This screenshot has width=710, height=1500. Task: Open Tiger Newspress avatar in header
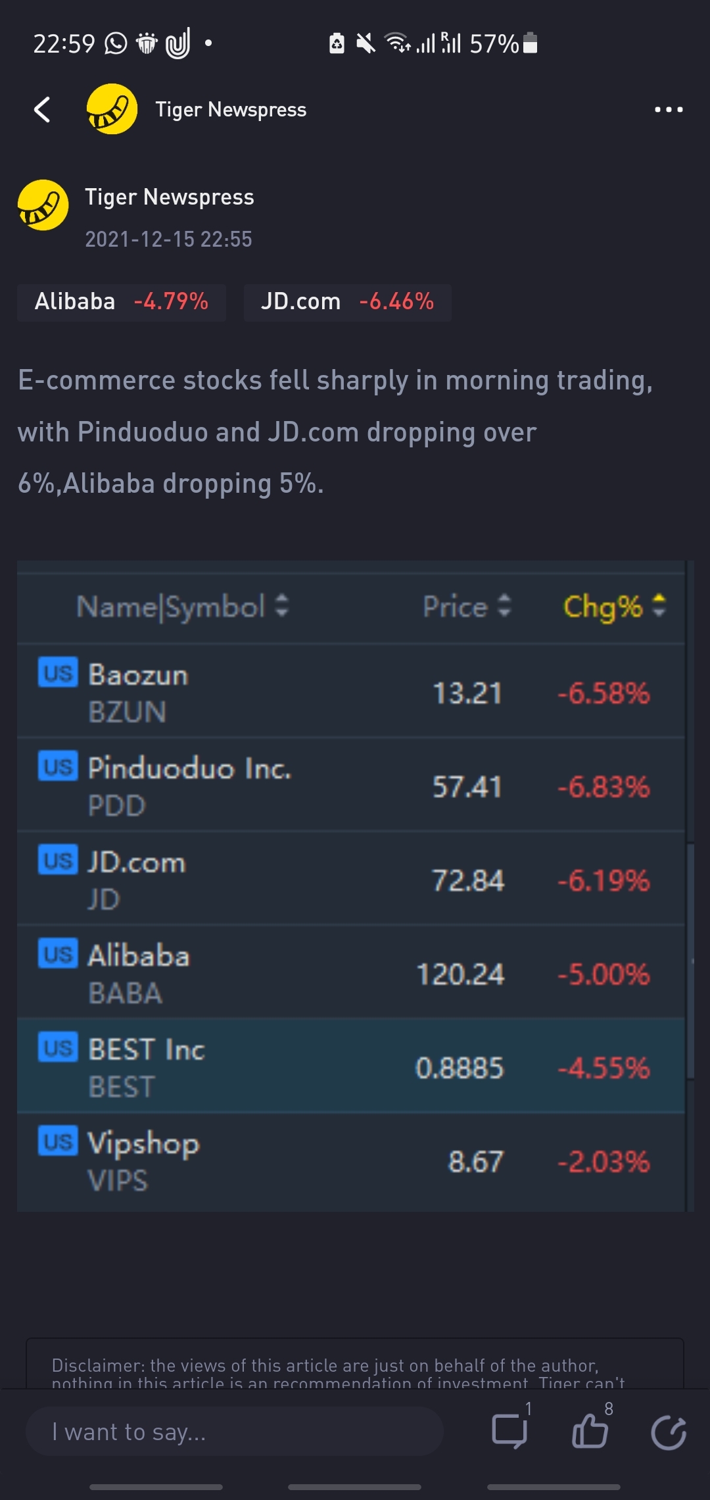pyautogui.click(x=112, y=109)
